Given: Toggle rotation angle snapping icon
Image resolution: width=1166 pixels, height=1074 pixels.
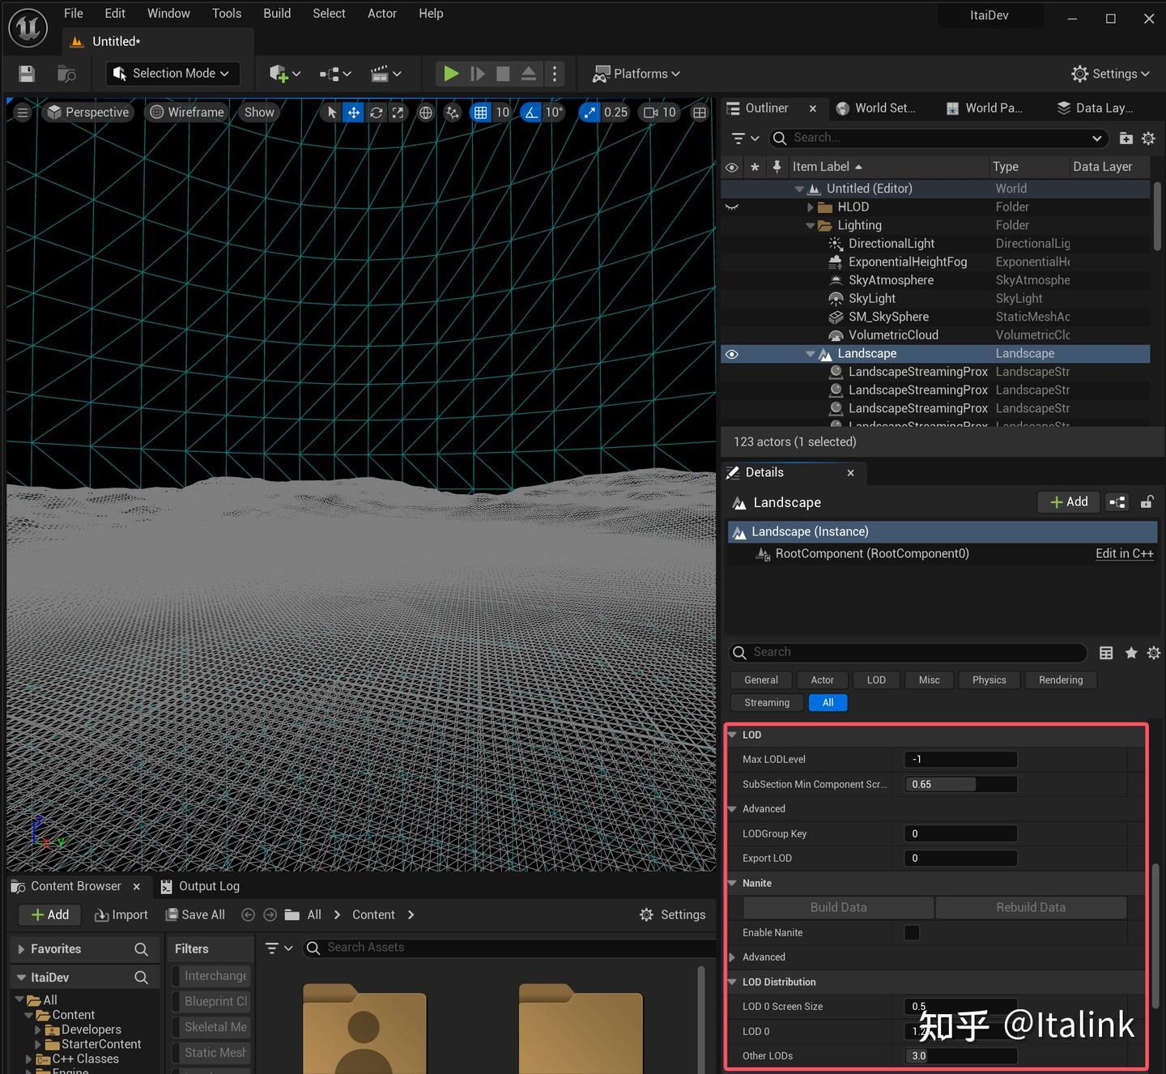Looking at the screenshot, I should [x=531, y=113].
